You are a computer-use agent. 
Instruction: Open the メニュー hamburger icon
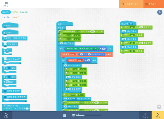[x=6, y=4]
